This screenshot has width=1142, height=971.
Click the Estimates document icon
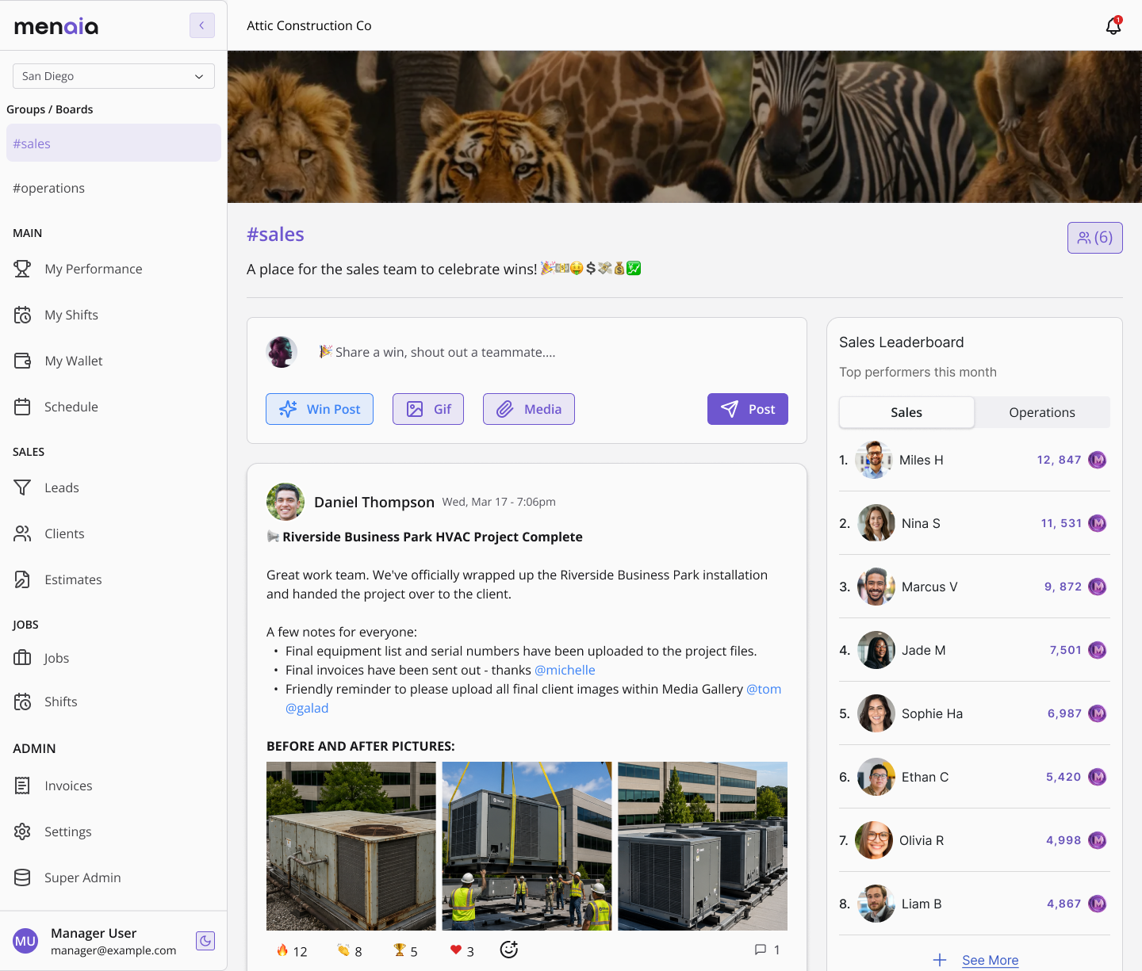point(22,579)
